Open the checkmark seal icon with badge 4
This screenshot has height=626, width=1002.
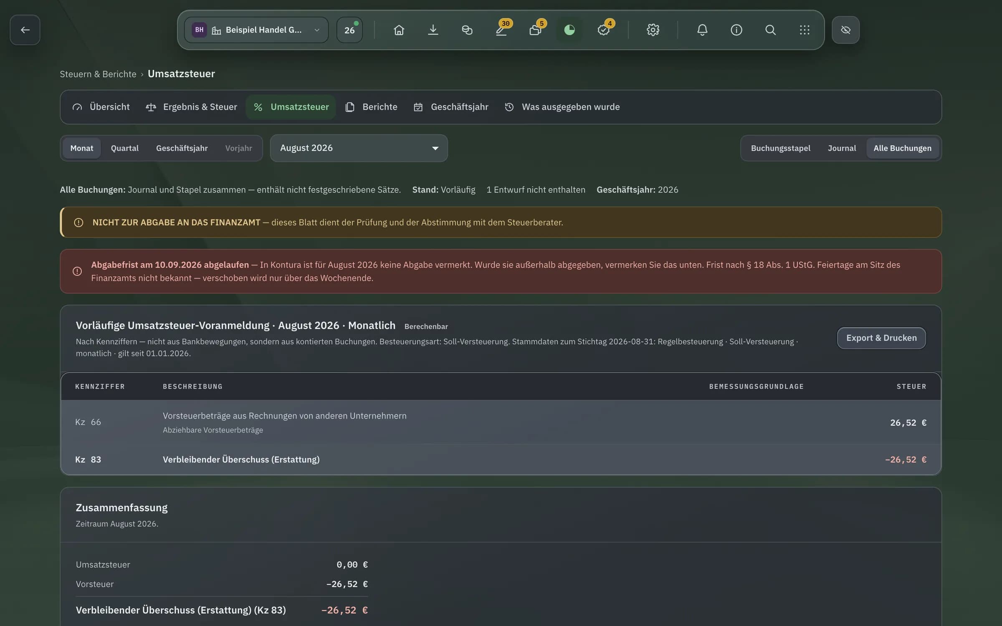603,30
